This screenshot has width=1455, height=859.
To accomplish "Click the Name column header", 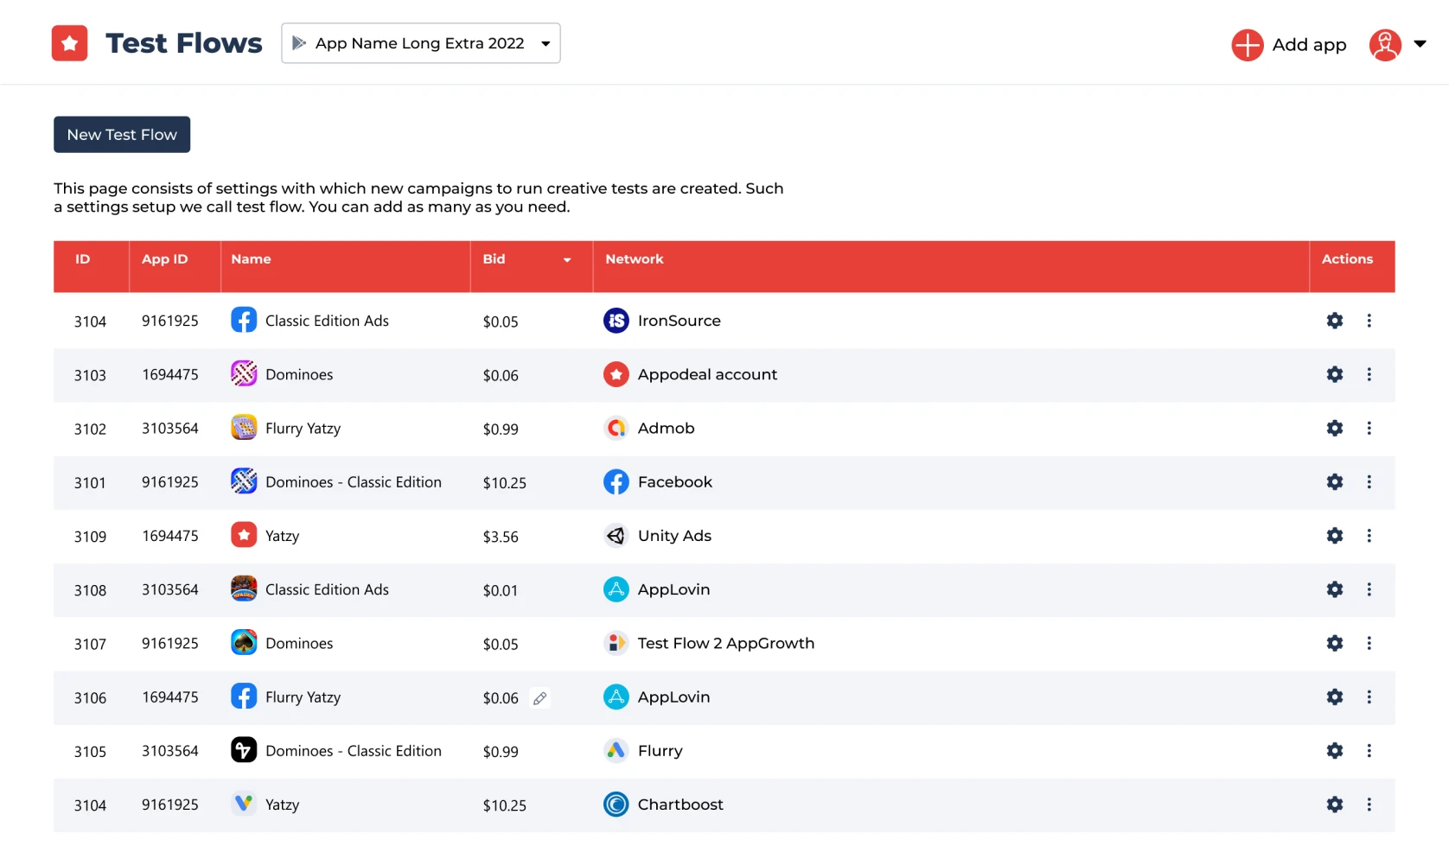I will 251,259.
